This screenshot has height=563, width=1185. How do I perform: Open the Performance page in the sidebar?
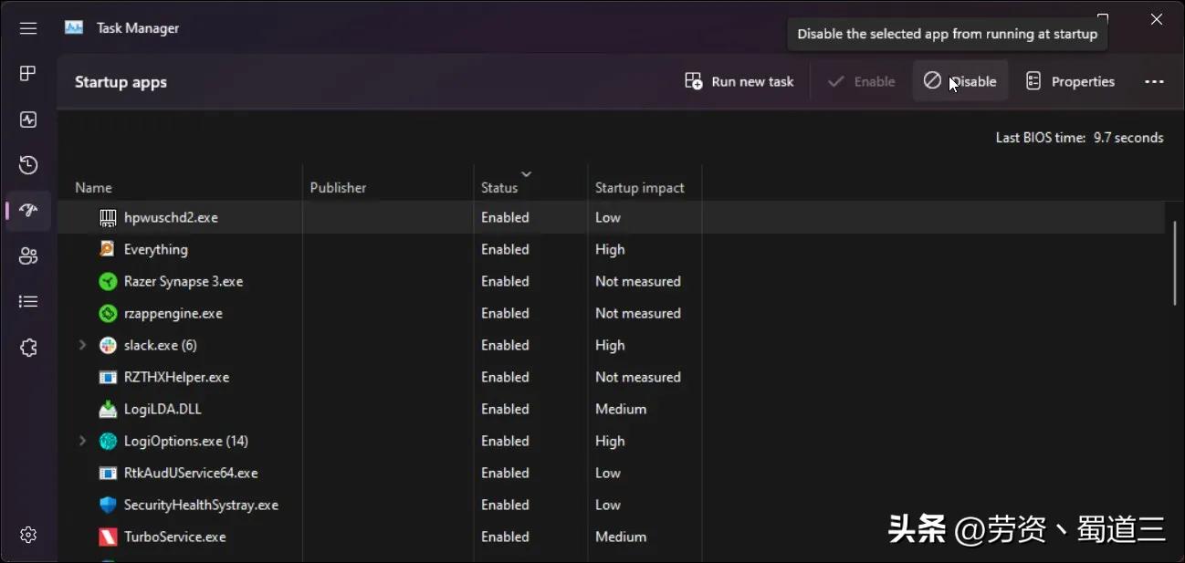point(28,120)
